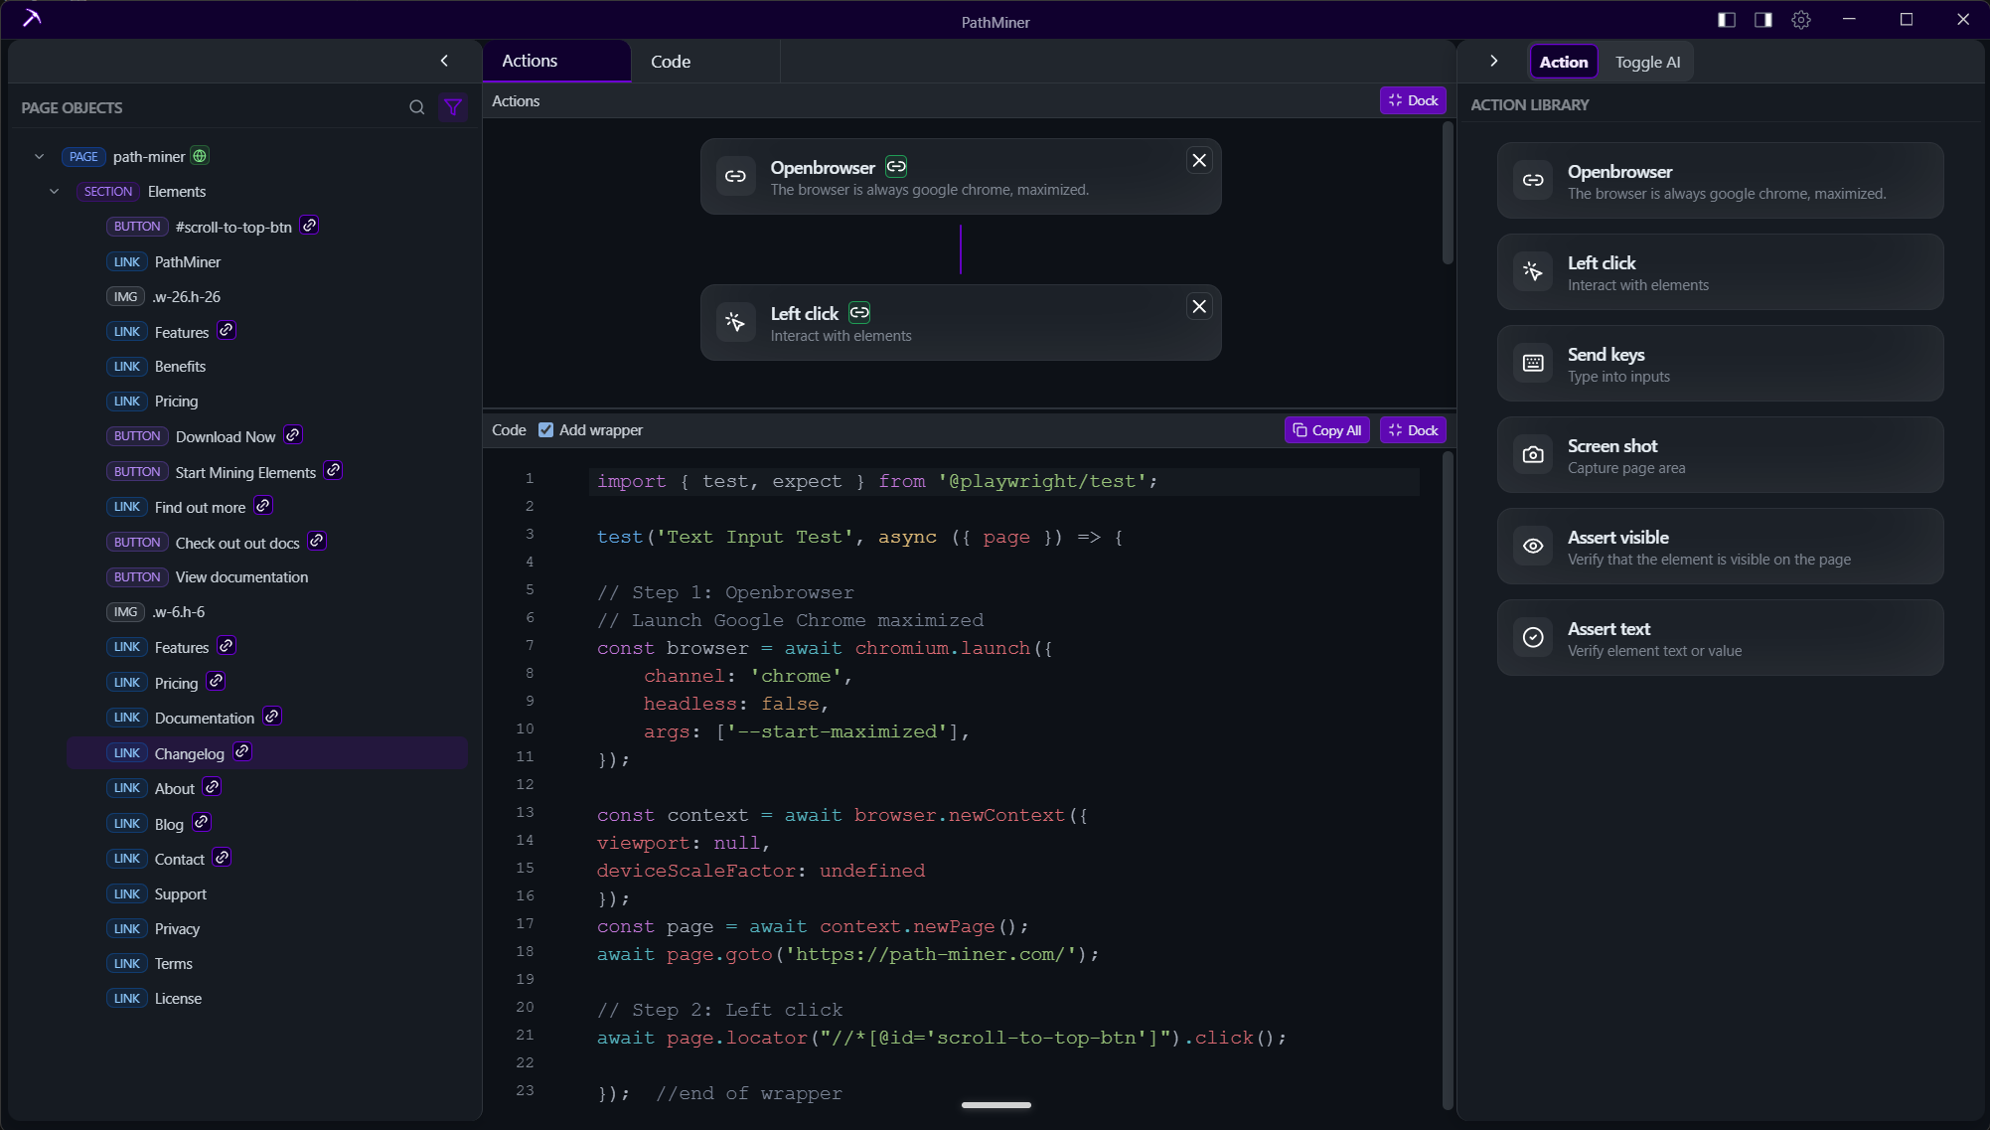Click the Assert visible eye icon
1990x1130 pixels.
pos(1532,546)
